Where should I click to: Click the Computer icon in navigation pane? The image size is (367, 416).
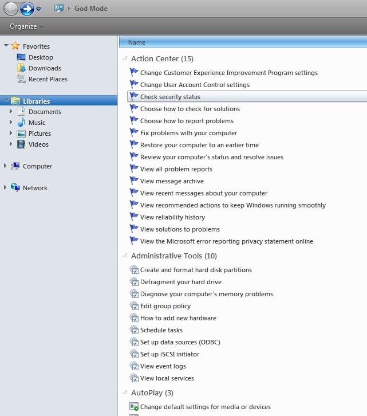point(15,166)
